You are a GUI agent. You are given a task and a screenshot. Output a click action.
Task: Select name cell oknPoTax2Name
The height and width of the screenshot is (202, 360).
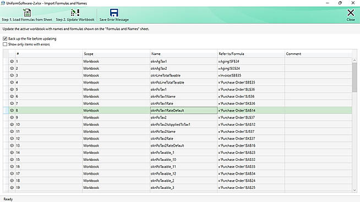pos(184,131)
